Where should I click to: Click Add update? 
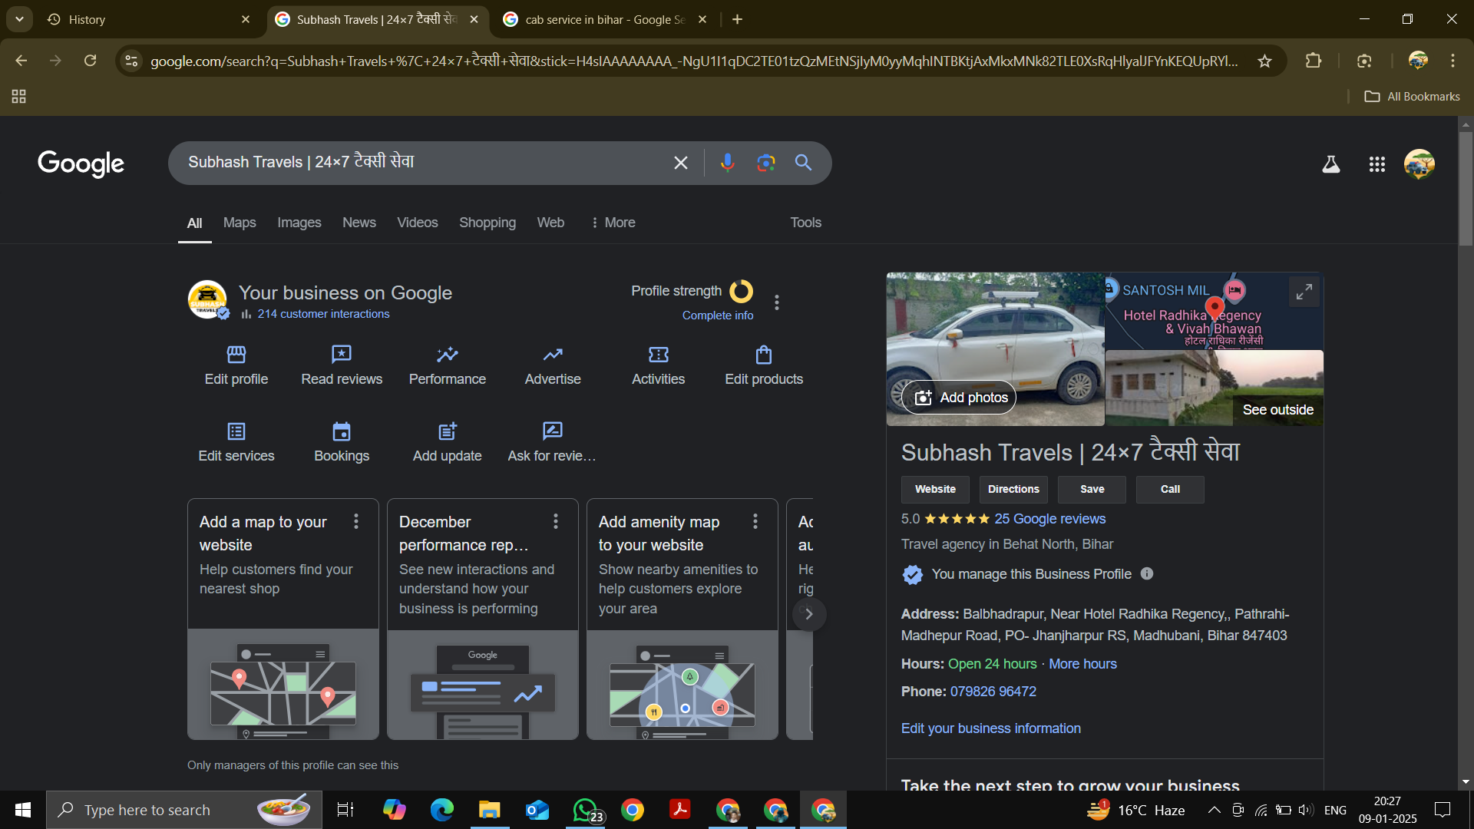[448, 442]
